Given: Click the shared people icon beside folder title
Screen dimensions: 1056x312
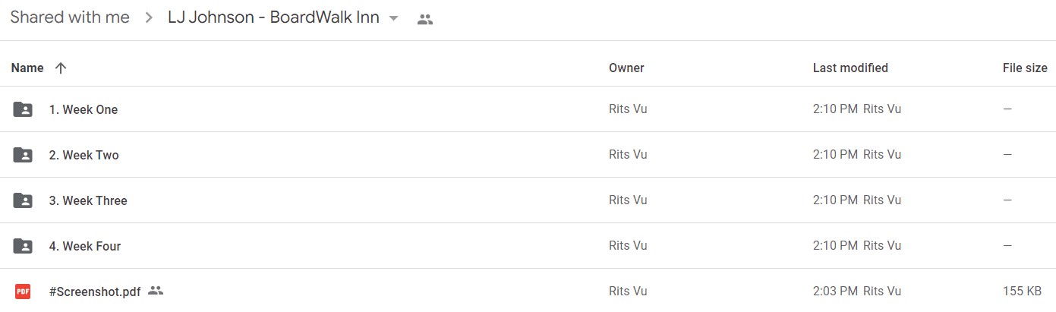Looking at the screenshot, I should click(x=425, y=20).
